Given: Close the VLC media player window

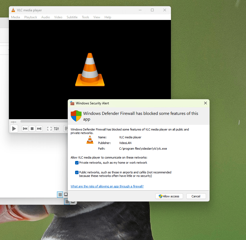Looking at the screenshot, I should click(x=164, y=10).
